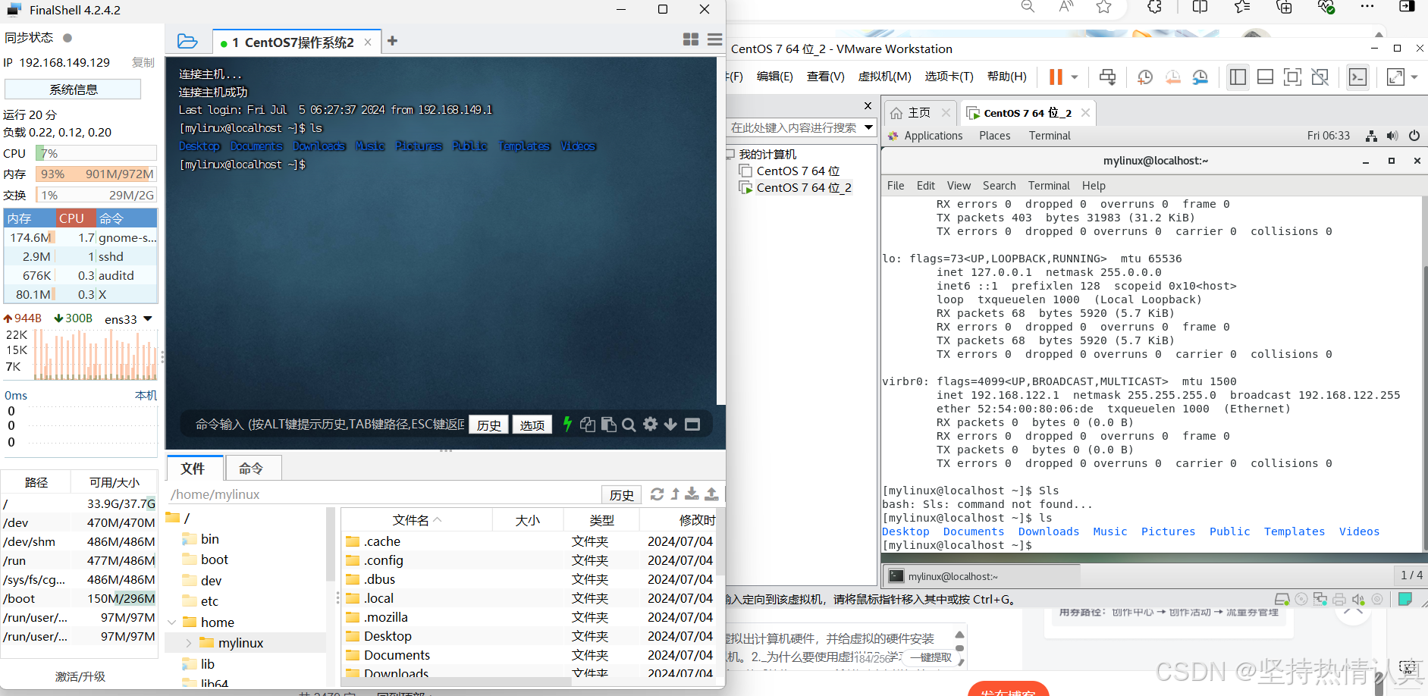Click 激活/升级 link at bottom left
1428x696 pixels.
point(80,676)
